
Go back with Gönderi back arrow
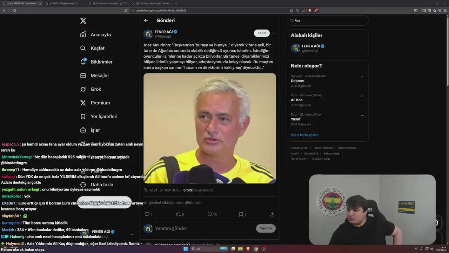[146, 20]
